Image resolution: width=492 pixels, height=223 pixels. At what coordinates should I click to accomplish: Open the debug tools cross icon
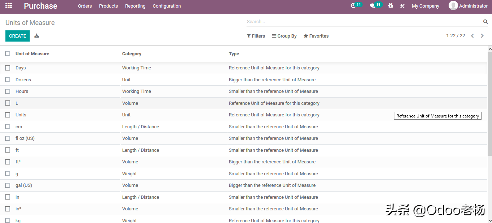(x=402, y=6)
